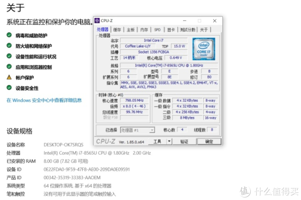This screenshot has height=200, width=301.
Task: Click the green check beside 防火墙和网络保护
Action: tap(9, 45)
